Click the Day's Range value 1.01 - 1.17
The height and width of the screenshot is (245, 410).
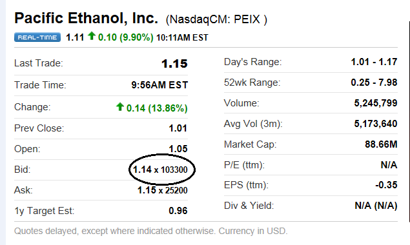[374, 62]
